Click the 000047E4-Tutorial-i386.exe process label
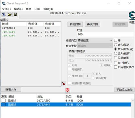135x118 pixels. 68,13
